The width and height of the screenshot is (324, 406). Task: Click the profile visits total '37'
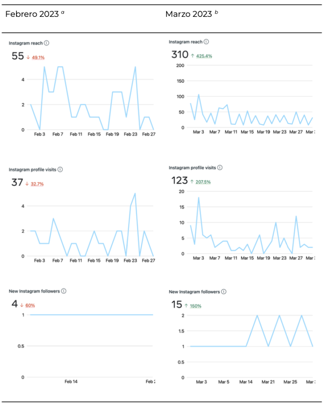(x=17, y=182)
